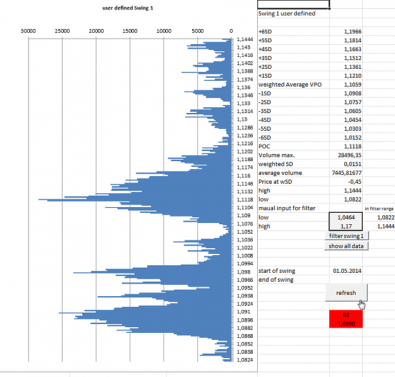Viewport: 395px width, 377px height.
Task: Click the 15000 volume axis label
Action: coord(130,31)
